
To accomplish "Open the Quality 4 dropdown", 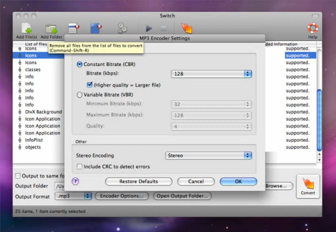I will [211, 127].
